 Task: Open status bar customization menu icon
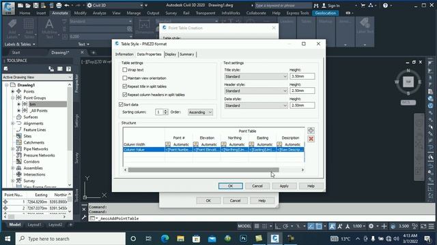[431, 226]
